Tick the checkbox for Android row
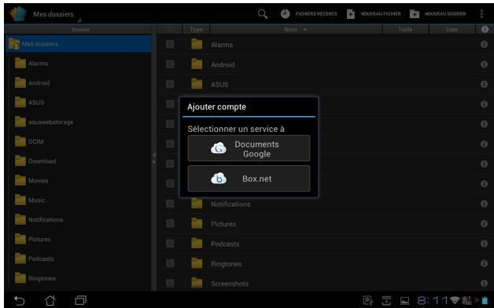The image size is (494, 308). (170, 64)
